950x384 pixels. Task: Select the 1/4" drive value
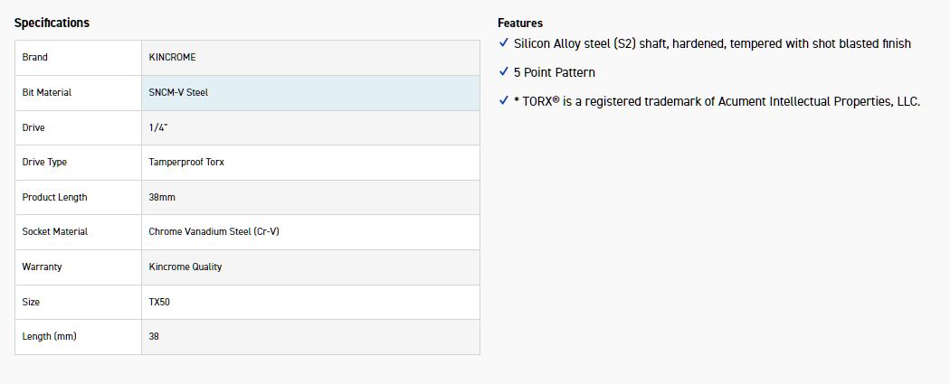click(x=158, y=127)
